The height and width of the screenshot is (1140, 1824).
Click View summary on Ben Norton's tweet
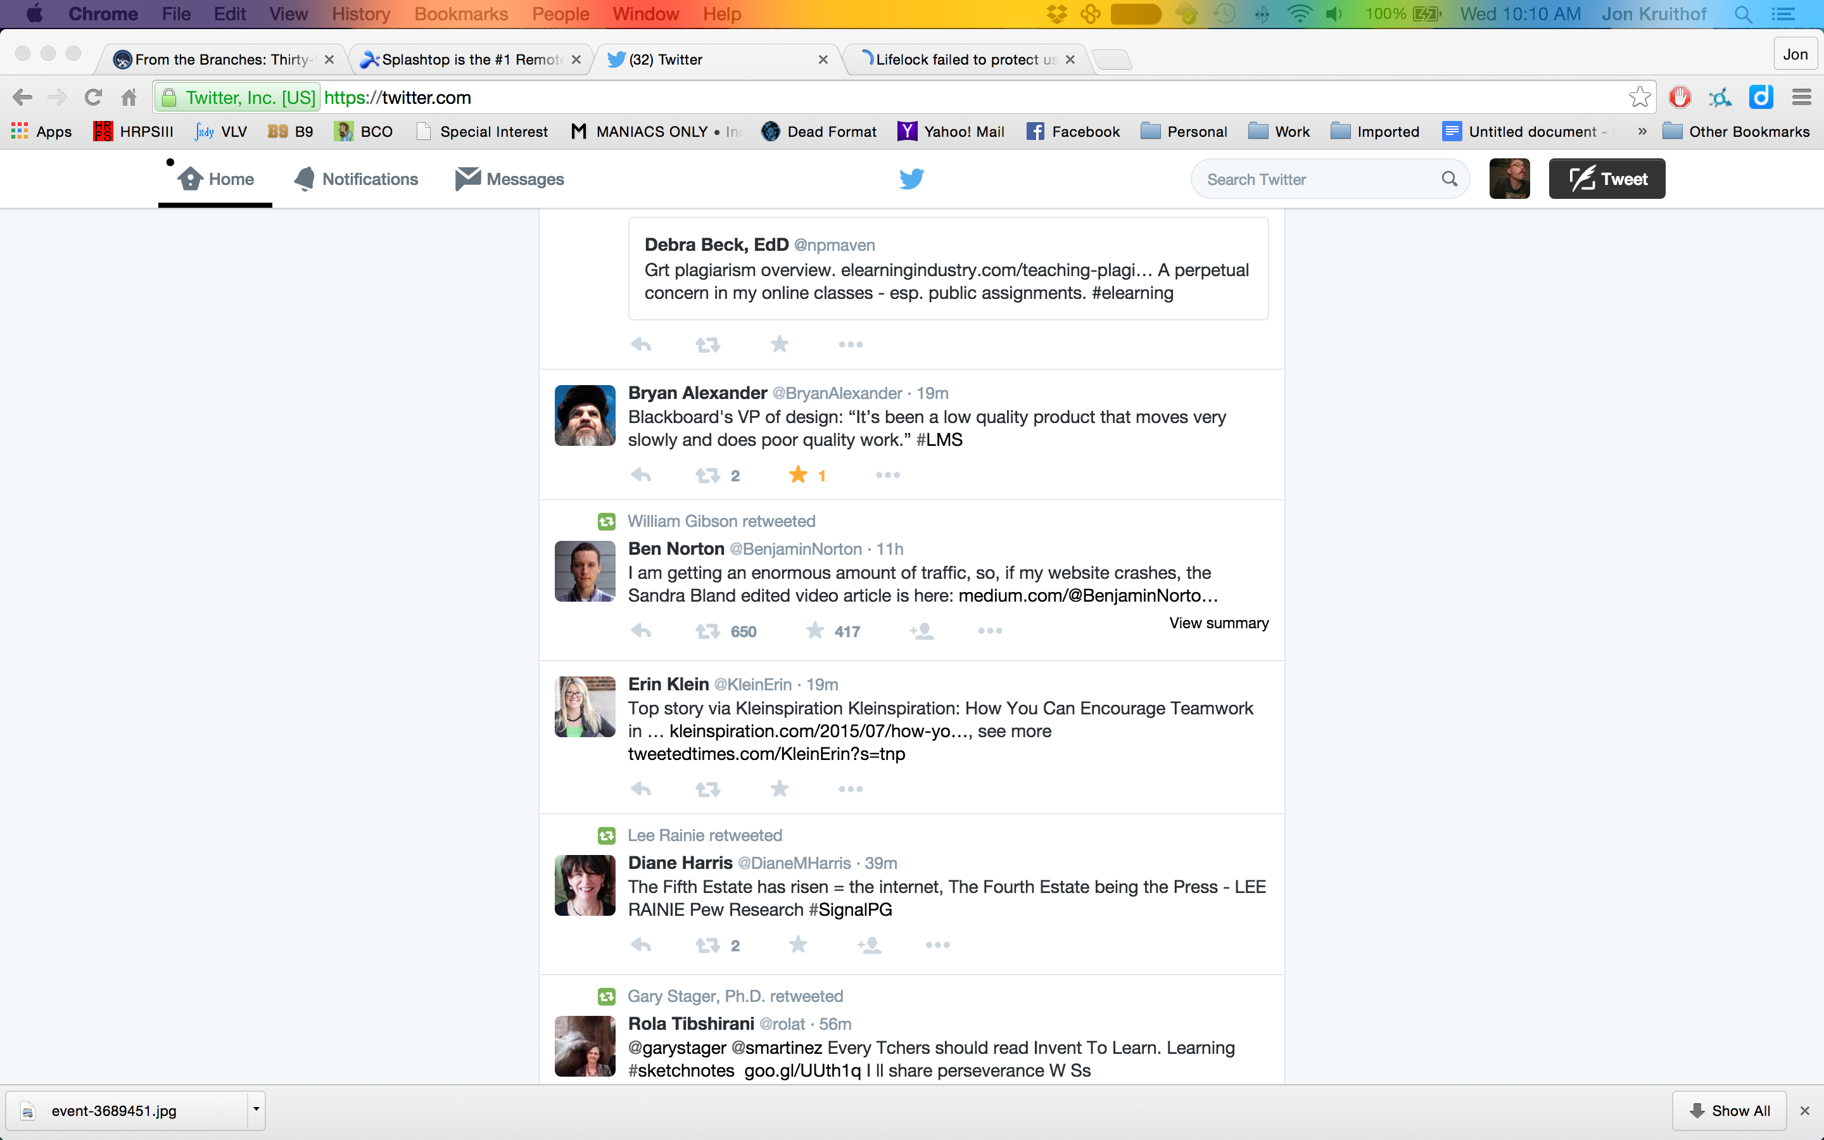pyautogui.click(x=1218, y=624)
